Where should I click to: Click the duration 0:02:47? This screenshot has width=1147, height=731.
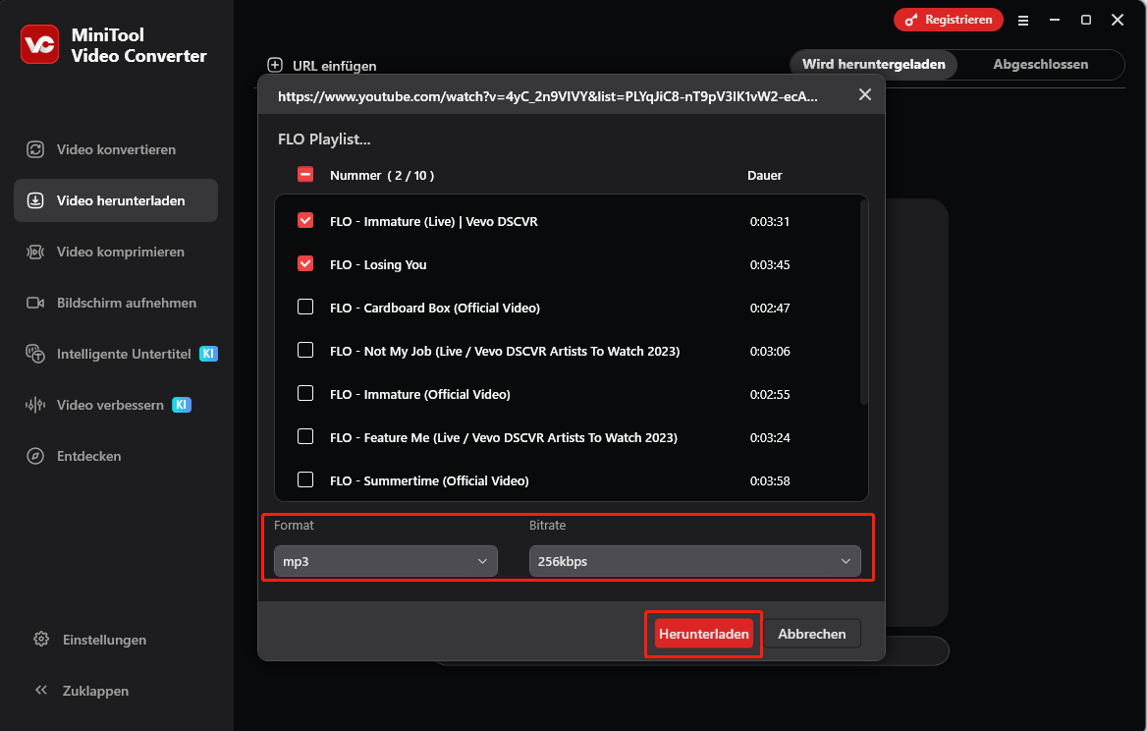[770, 309]
